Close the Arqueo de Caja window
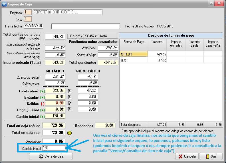This screenshot has width=226, height=163. [219, 3]
